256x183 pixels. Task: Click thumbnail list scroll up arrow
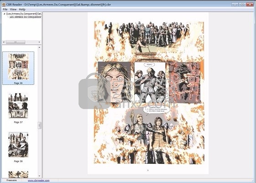(39, 47)
